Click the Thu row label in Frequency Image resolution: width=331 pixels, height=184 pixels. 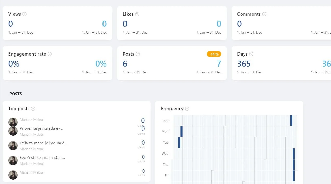tap(166, 164)
